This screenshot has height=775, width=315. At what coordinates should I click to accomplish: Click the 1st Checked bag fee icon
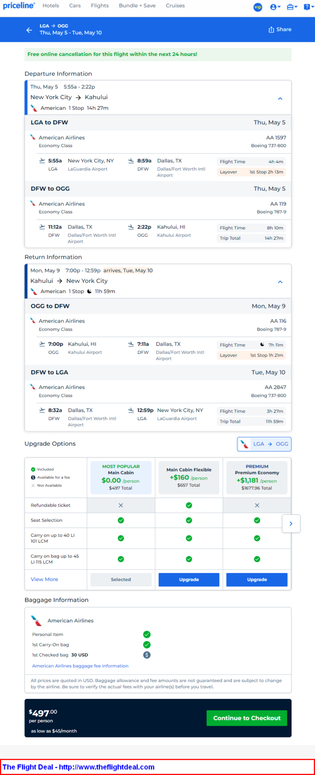point(147,655)
